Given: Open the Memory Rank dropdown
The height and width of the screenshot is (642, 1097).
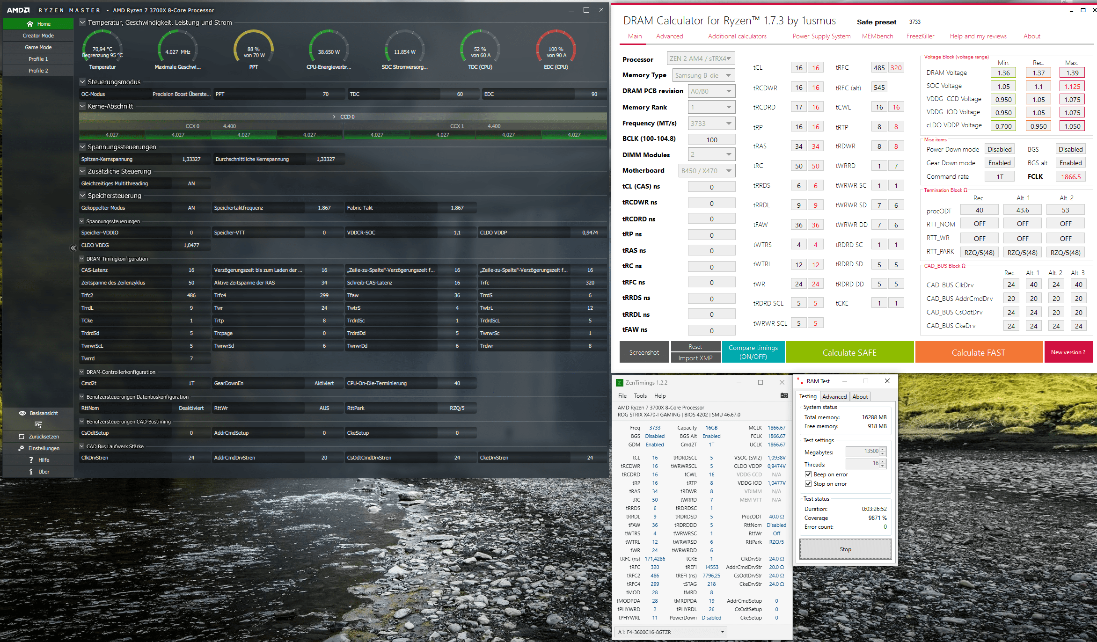Looking at the screenshot, I should pos(711,107).
